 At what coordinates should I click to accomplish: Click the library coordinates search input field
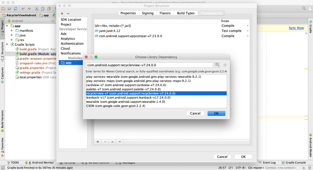[x=150, y=65]
